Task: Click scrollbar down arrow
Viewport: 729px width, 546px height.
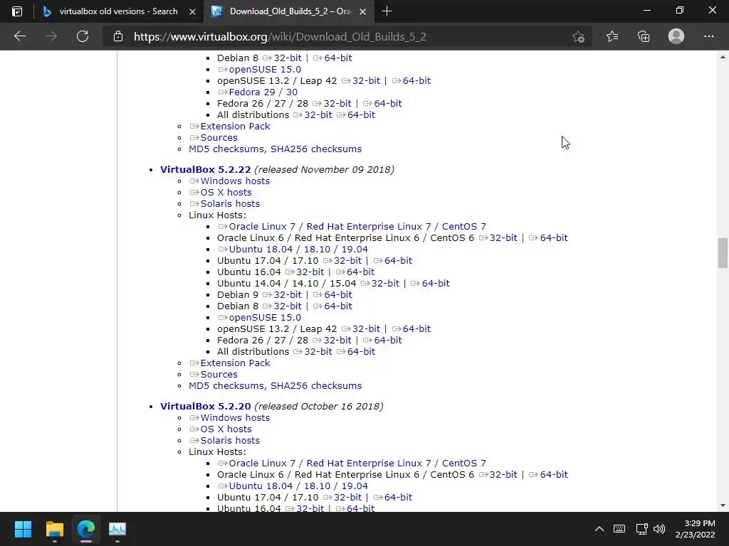Action: tap(723, 505)
